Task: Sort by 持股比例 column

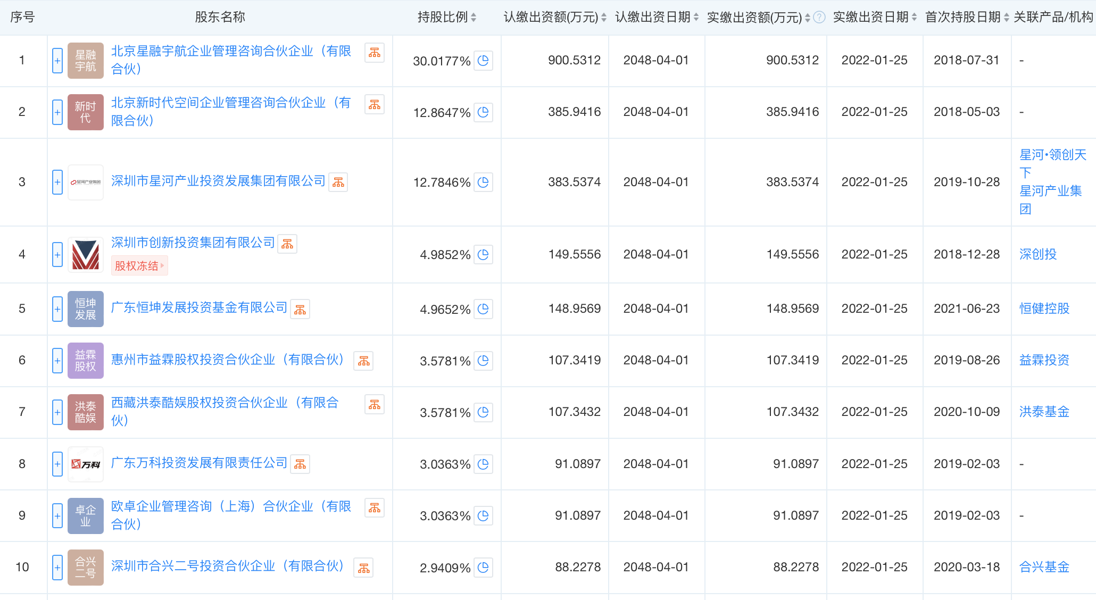Action: 474,18
